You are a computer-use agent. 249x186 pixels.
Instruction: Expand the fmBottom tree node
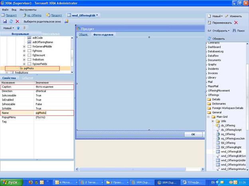pos(24,60)
